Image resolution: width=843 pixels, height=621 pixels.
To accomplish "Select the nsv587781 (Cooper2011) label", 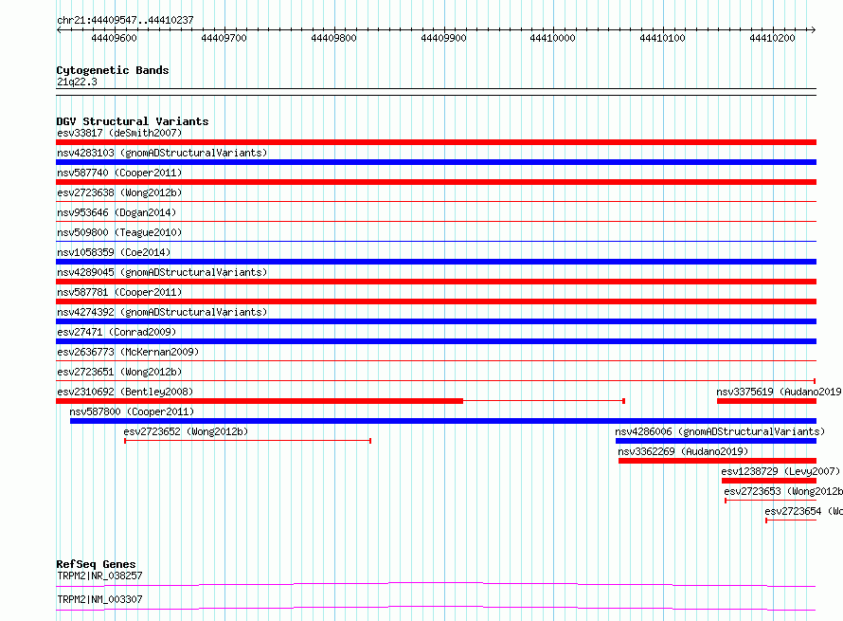I will 119,292.
